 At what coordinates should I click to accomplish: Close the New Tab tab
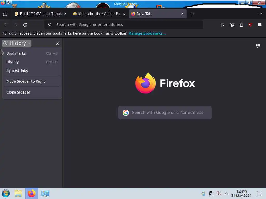182,14
